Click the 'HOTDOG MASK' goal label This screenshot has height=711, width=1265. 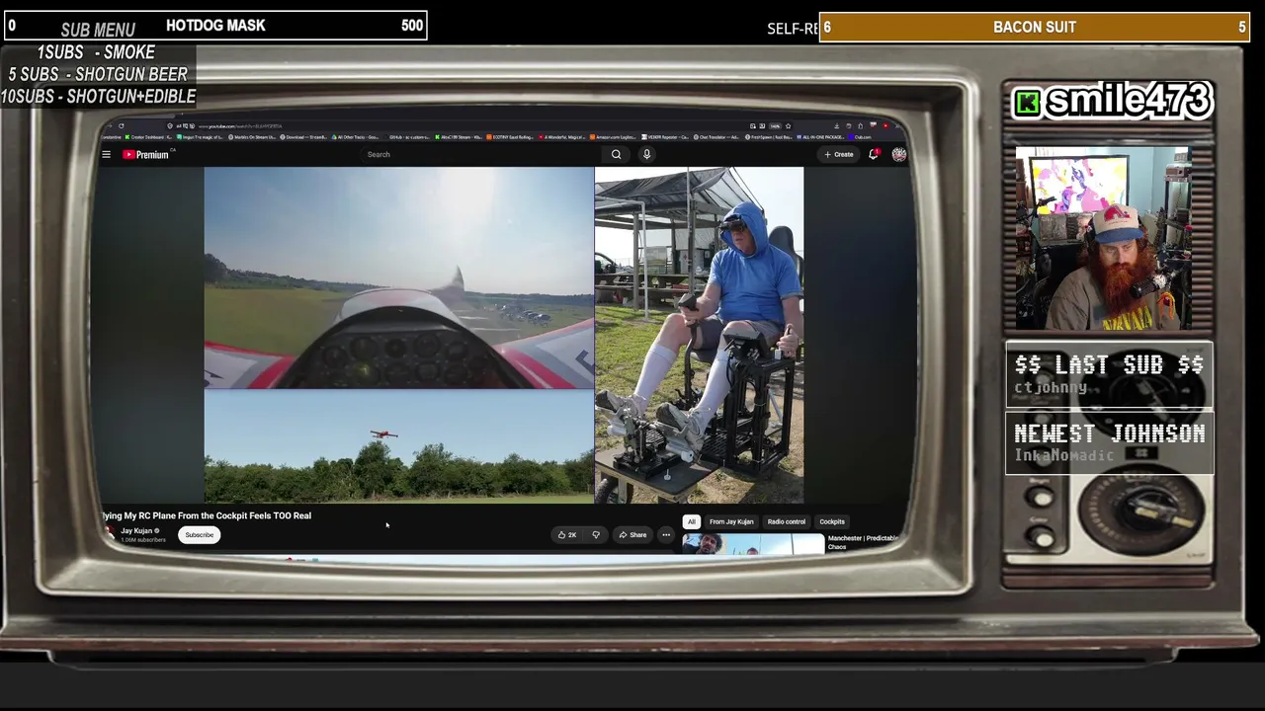click(215, 26)
